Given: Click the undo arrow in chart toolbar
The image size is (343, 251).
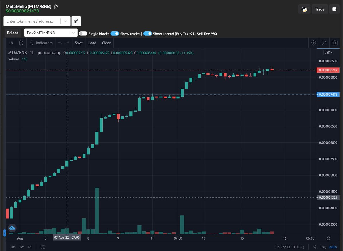Looking at the screenshot, I should [60, 43].
